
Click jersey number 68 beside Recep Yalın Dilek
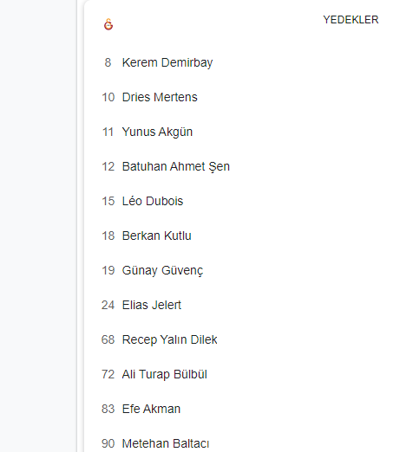108,339
